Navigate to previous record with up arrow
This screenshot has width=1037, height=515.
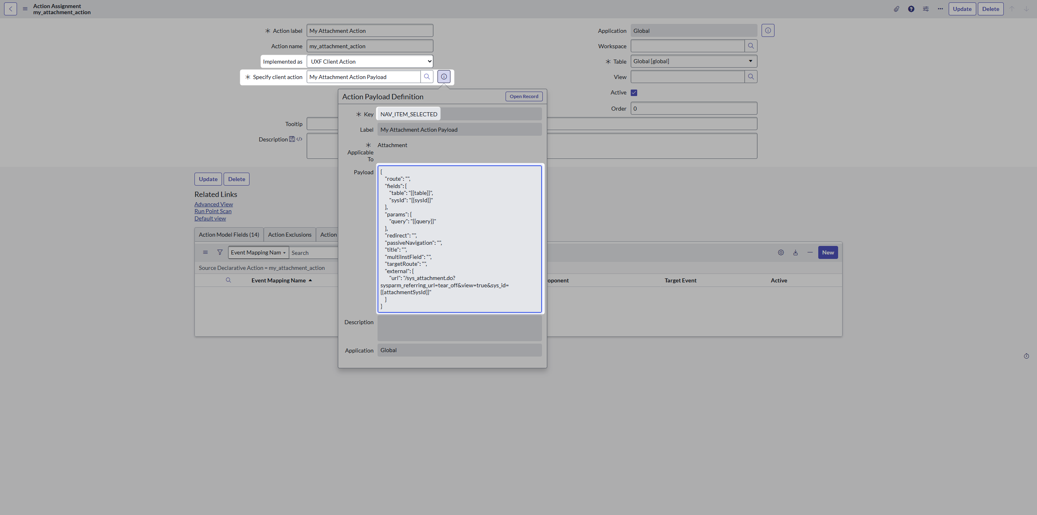[1012, 9]
